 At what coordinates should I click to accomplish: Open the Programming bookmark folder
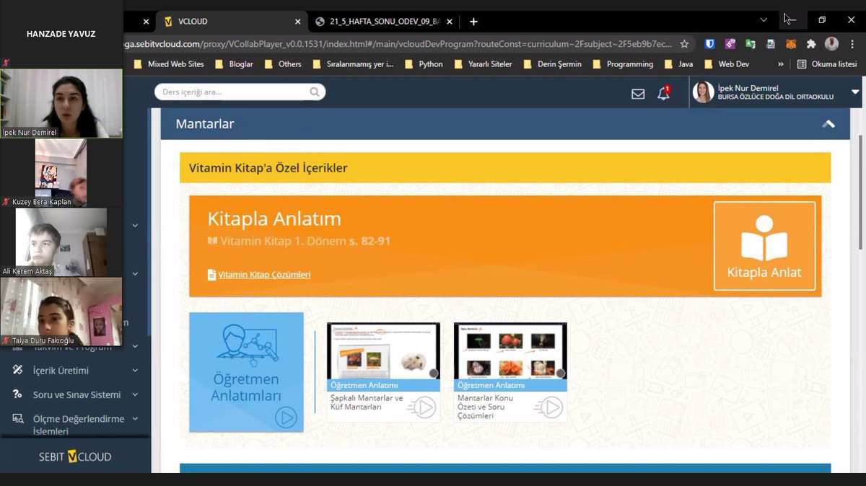click(623, 64)
